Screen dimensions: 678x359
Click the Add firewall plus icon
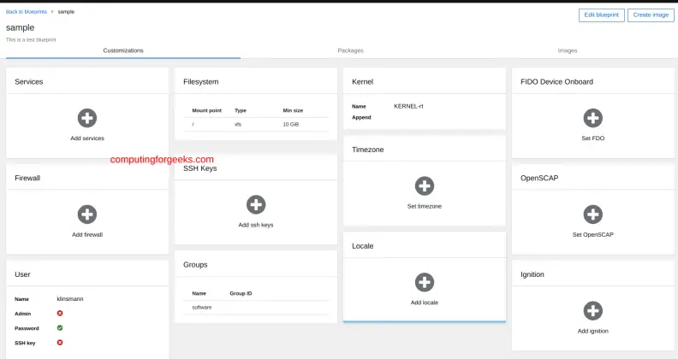point(86,214)
